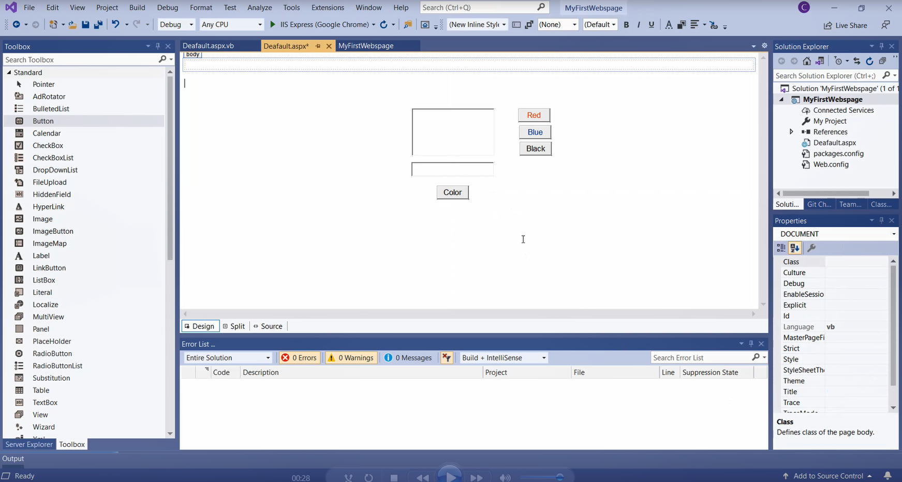Click the Color button on design surface

(452, 192)
